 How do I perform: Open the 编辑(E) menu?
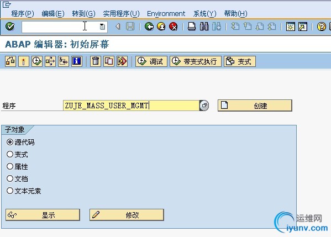coord(53,14)
